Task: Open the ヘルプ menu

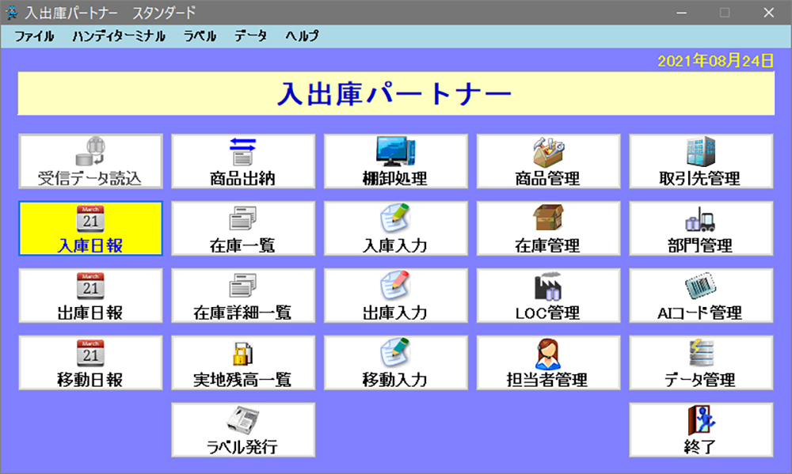Action: (302, 36)
